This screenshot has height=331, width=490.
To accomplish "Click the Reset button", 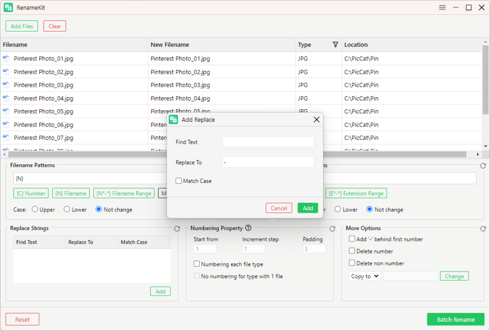I will tap(22, 320).
